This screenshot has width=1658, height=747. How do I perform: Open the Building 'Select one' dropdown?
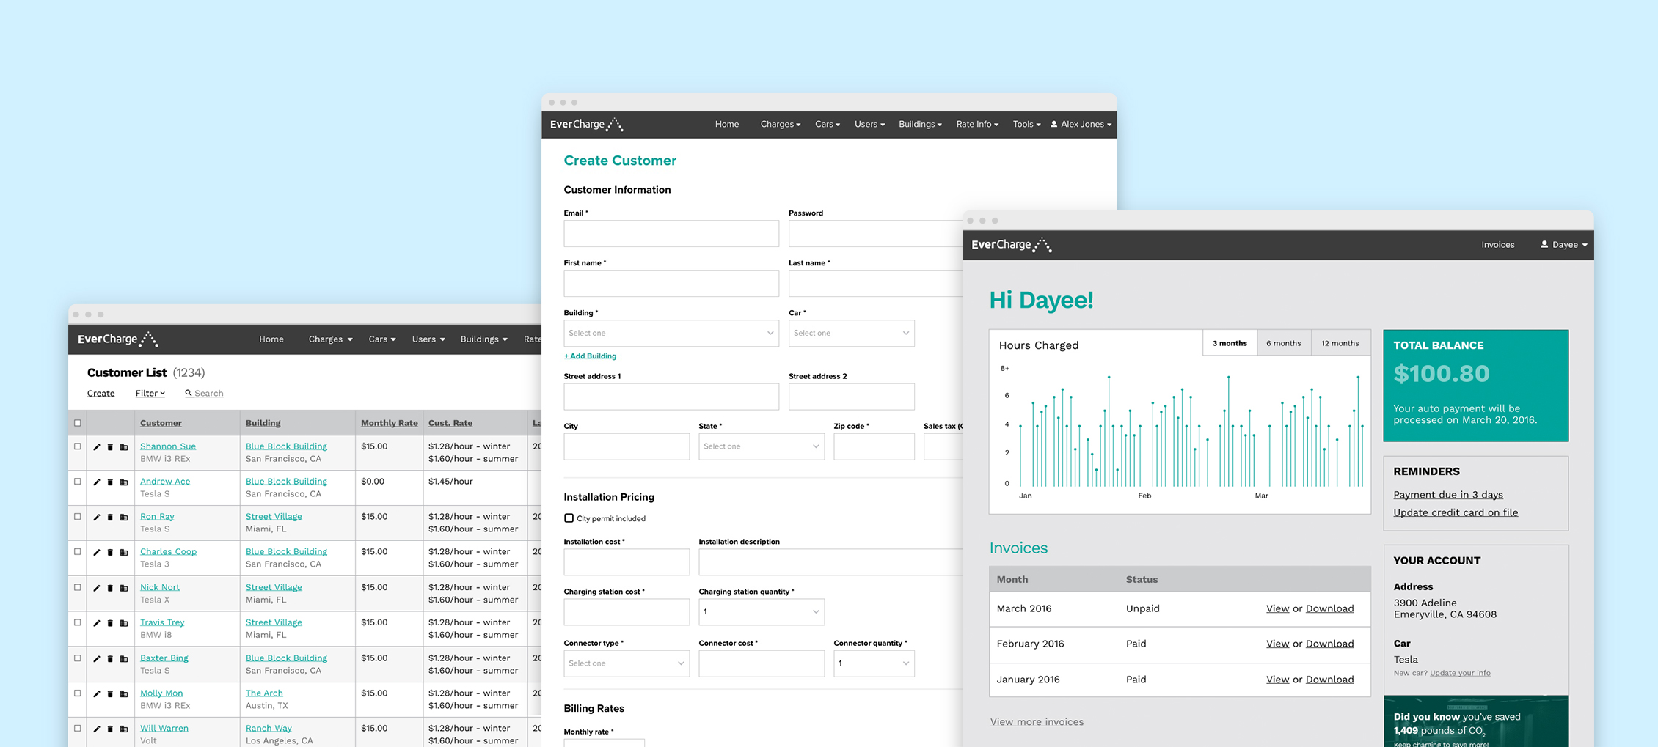click(x=671, y=334)
